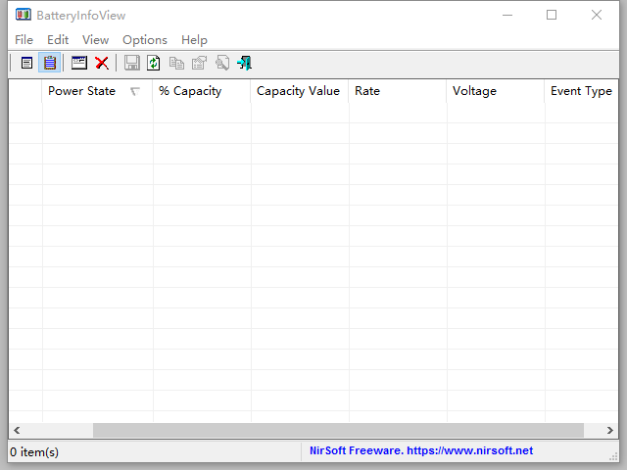The height and width of the screenshot is (470, 627).
Task: Expand the View menu
Action: point(96,40)
